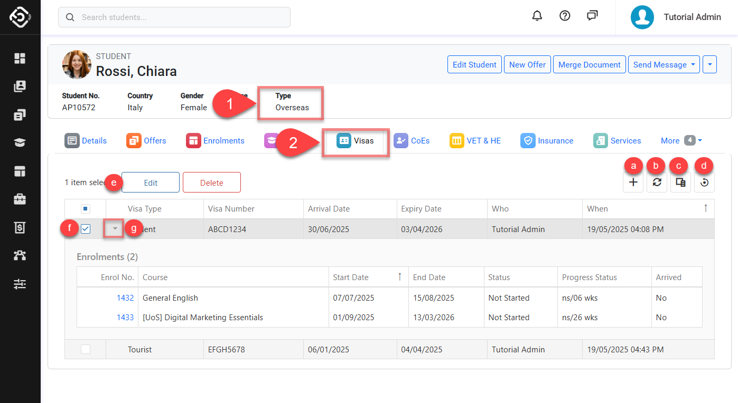The height and width of the screenshot is (403, 738).
Task: Click the Expiry Date column header
Action: (442, 209)
